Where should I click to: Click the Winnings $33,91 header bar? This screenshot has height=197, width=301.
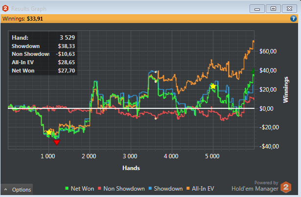coord(149,19)
